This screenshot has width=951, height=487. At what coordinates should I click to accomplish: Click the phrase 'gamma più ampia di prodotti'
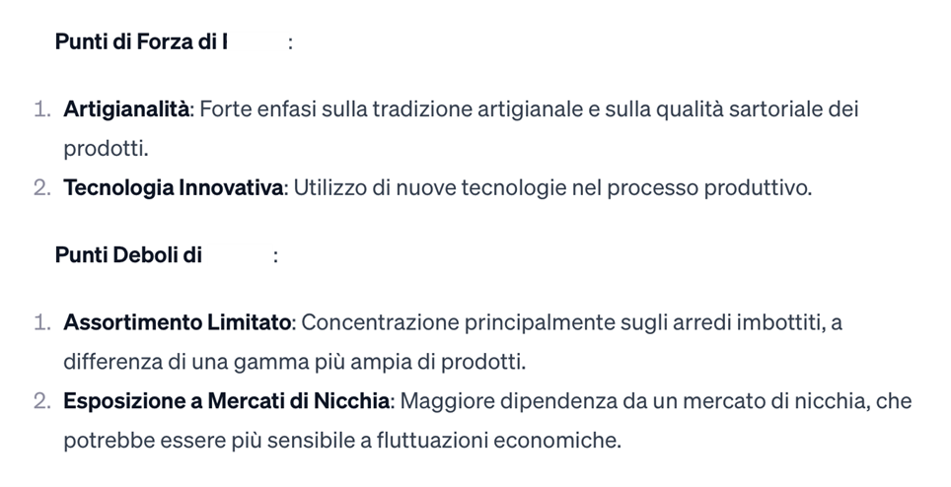[379, 362]
